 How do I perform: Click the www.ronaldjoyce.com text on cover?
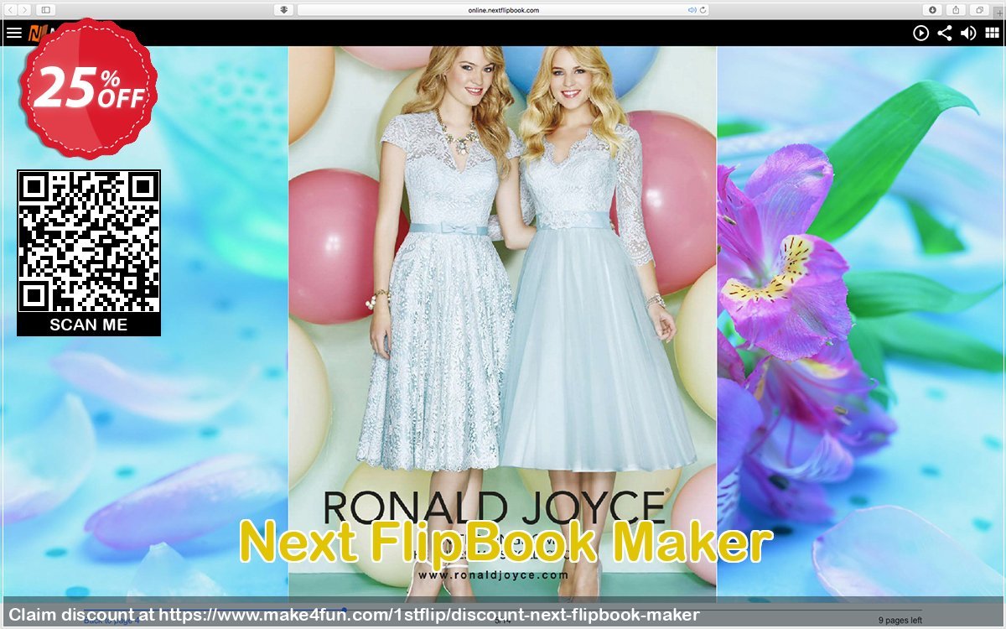pyautogui.click(x=493, y=575)
